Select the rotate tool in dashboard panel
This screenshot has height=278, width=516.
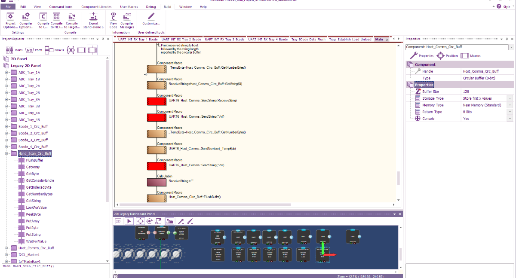click(x=149, y=221)
